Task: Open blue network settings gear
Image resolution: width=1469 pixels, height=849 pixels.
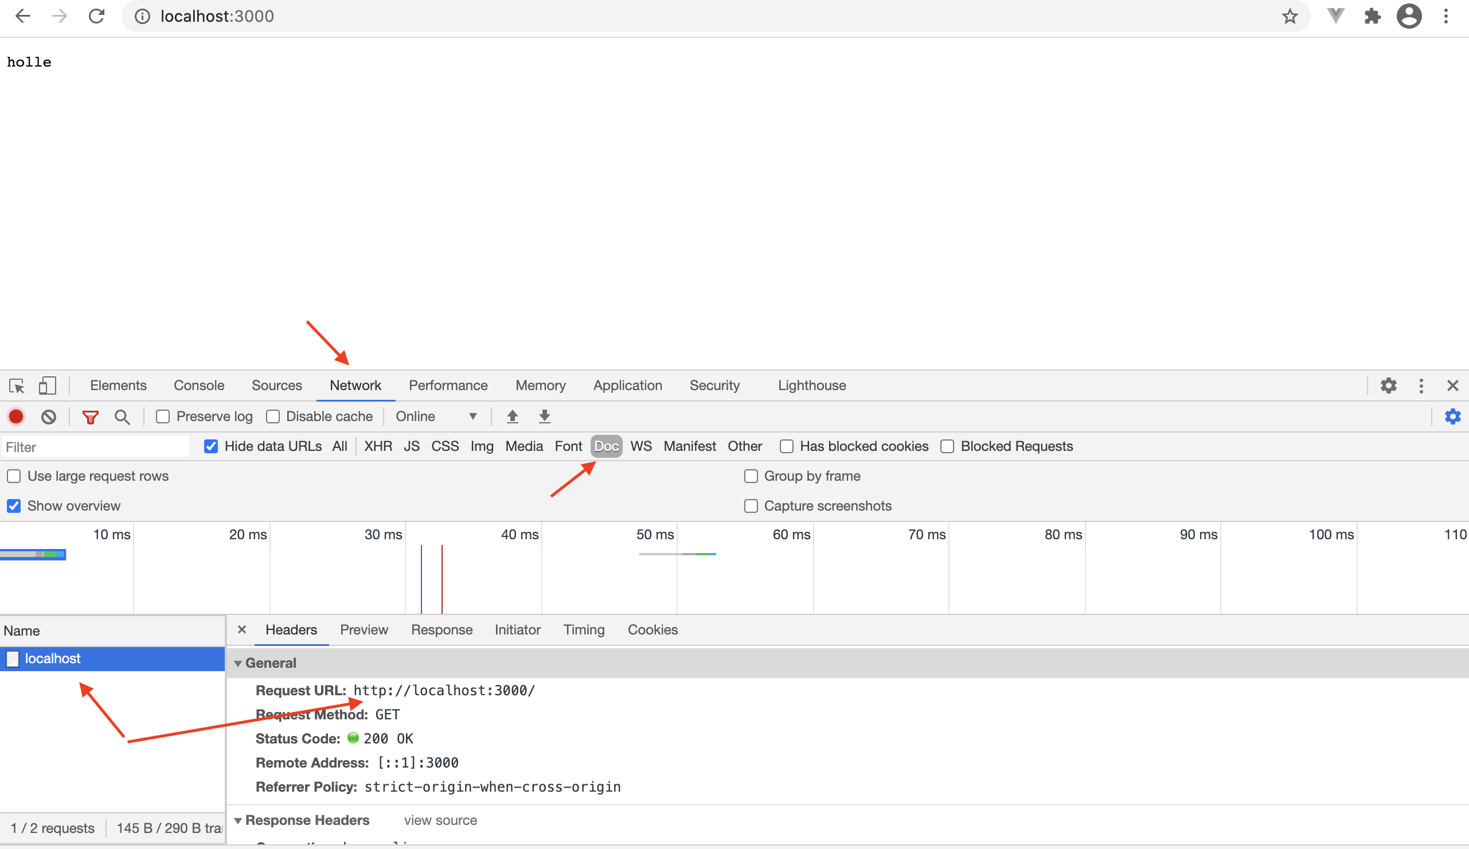Action: [x=1452, y=416]
